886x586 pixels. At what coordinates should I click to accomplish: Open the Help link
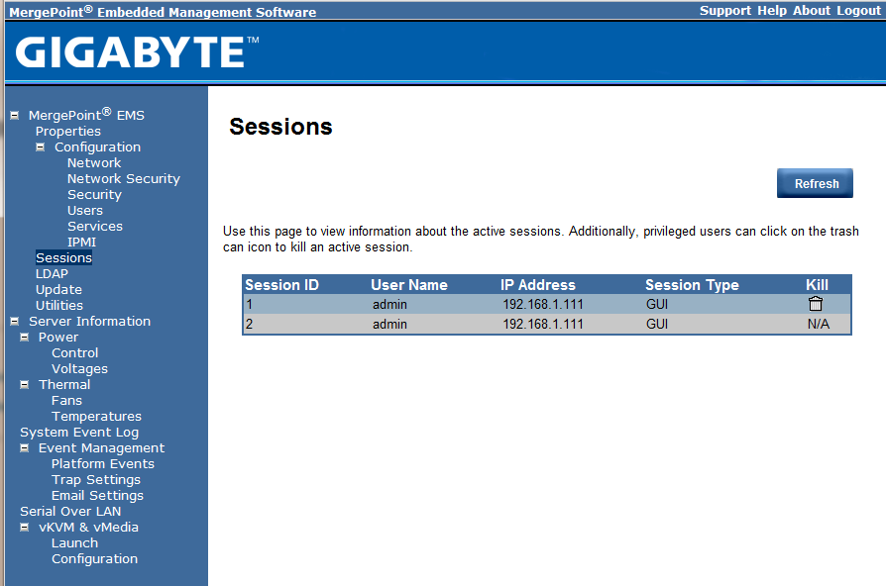(x=772, y=11)
